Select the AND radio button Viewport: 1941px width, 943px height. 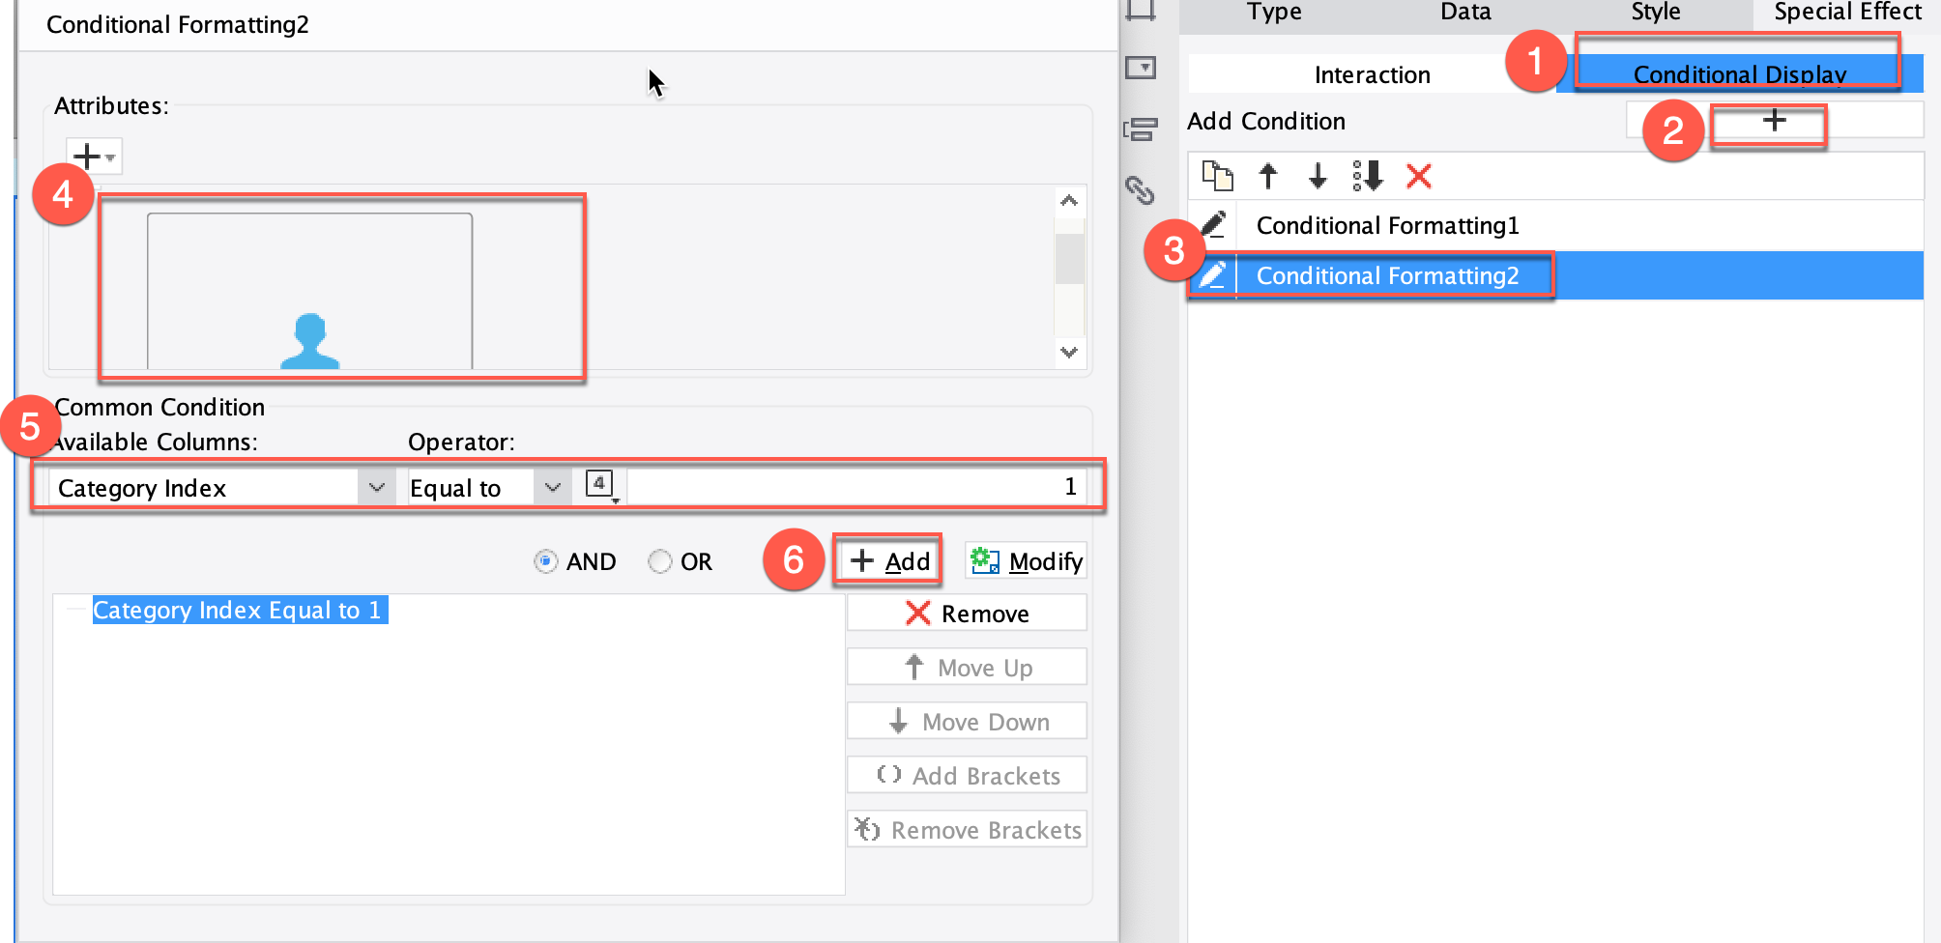pos(545,560)
